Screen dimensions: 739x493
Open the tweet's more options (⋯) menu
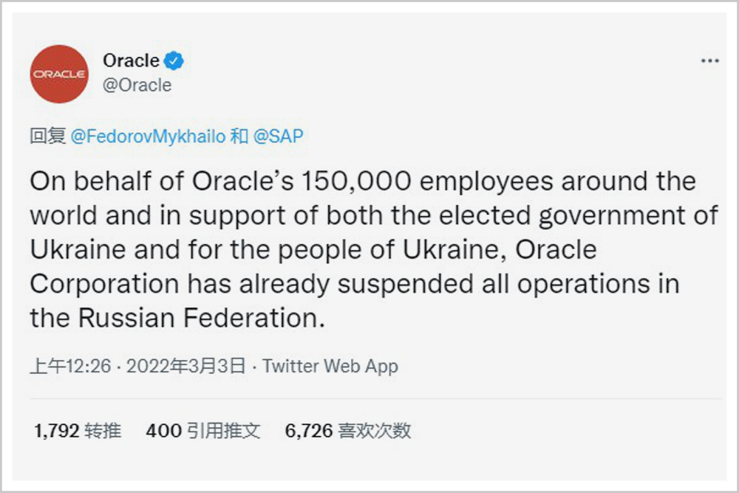click(709, 61)
